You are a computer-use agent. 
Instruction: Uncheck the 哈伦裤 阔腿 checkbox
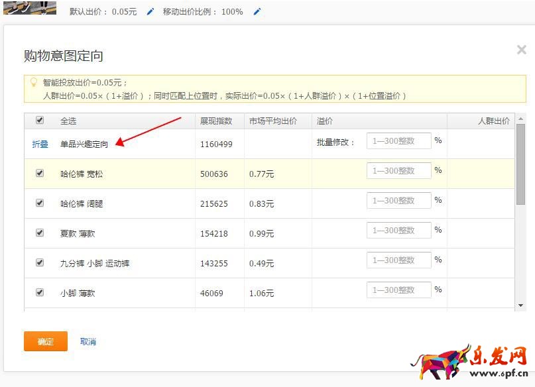[x=40, y=203]
